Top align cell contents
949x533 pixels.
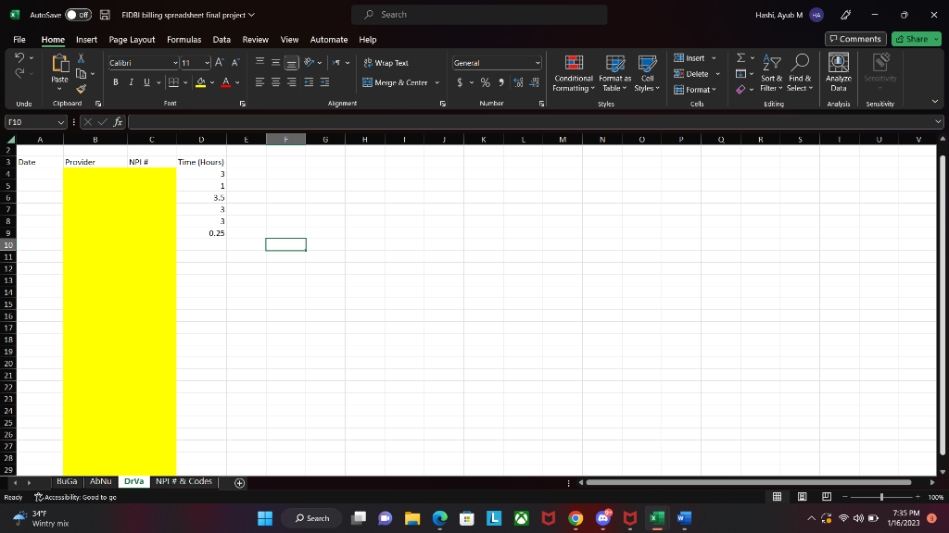tap(259, 62)
